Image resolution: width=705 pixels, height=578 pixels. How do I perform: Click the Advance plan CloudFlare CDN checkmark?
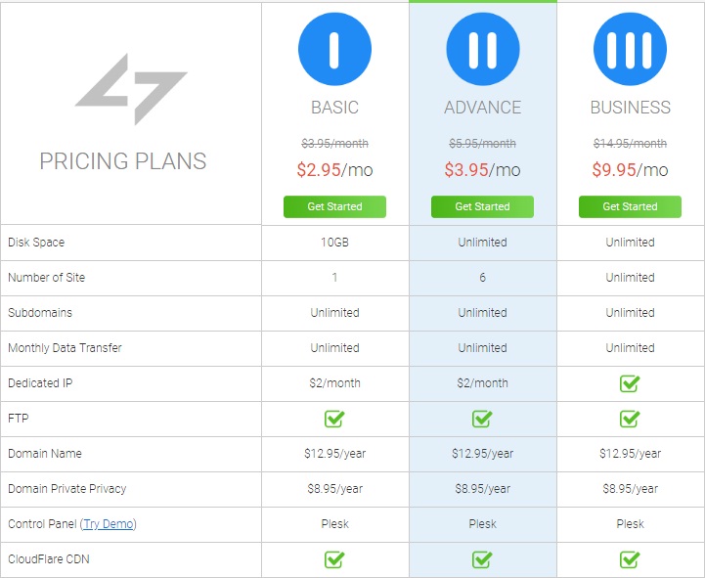(x=482, y=559)
